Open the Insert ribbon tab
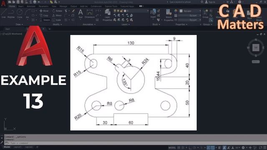267x150 pixels. 21,6
